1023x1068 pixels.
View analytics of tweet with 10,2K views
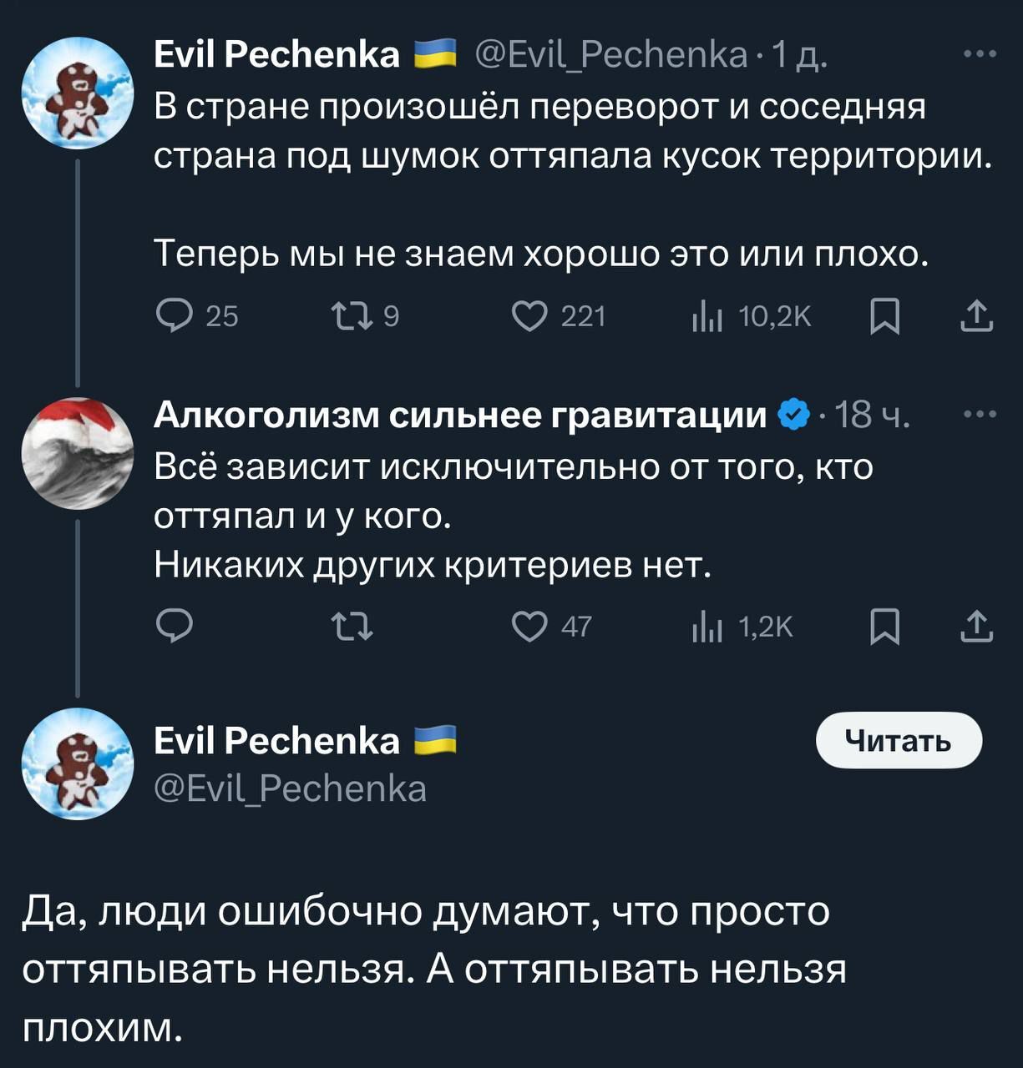[706, 316]
